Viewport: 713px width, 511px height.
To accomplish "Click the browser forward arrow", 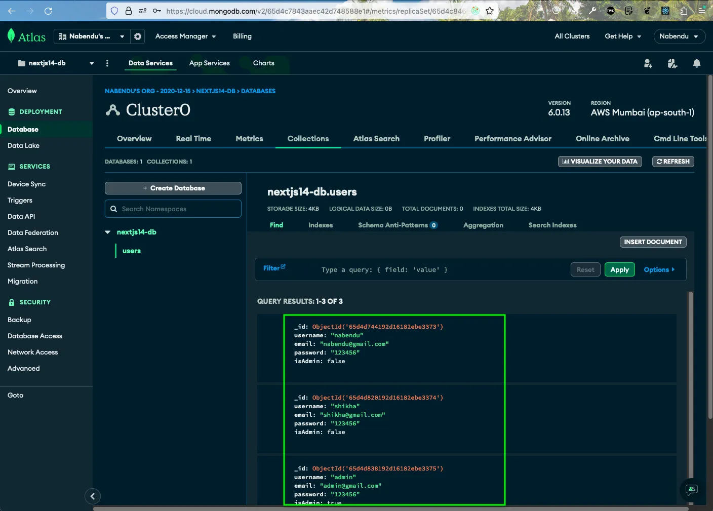I will click(x=30, y=11).
